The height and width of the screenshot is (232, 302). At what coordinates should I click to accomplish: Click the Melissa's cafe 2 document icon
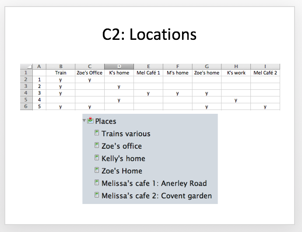tap(97, 195)
